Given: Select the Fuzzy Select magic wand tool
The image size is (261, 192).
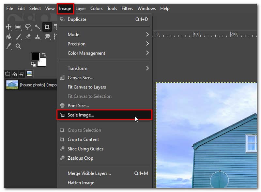Looking at the screenshot, I should (38, 27).
